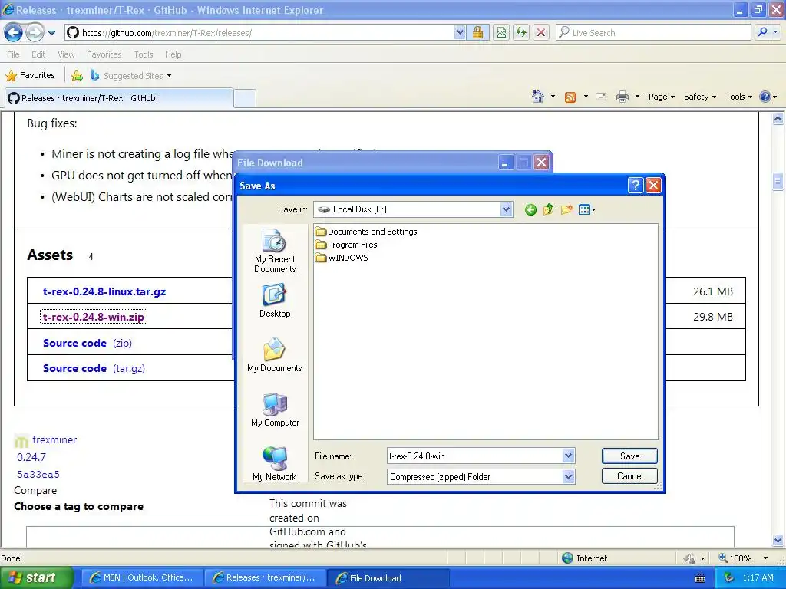Open t-rex-0.24.8-win.zip download link
786x589 pixels.
point(94,317)
